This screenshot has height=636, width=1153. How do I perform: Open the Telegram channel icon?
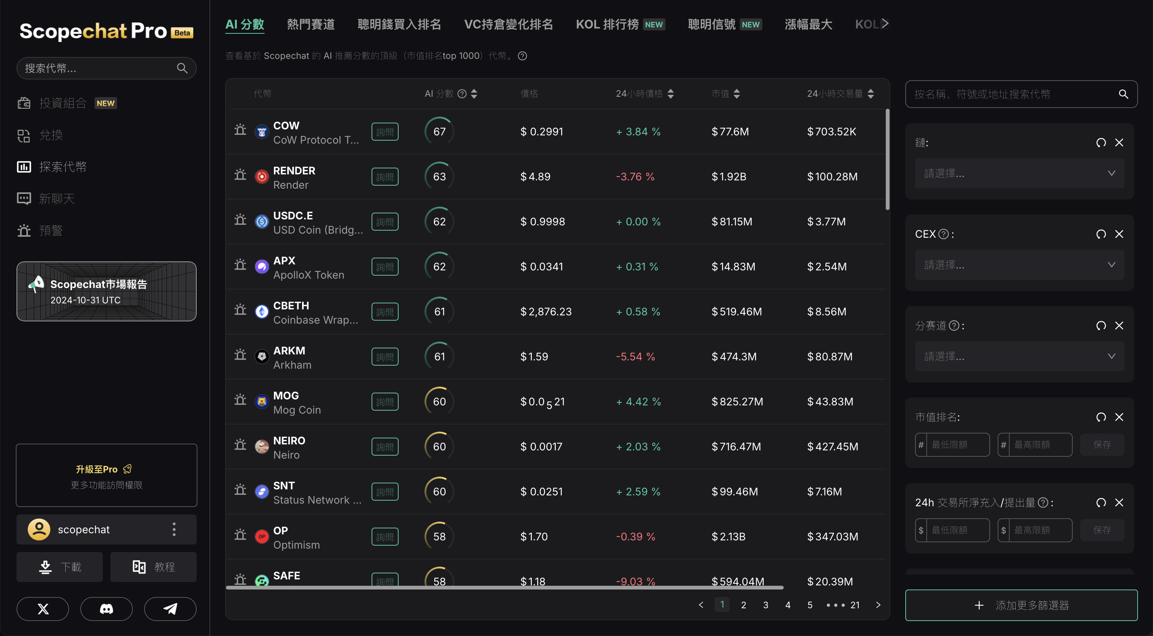click(x=170, y=609)
